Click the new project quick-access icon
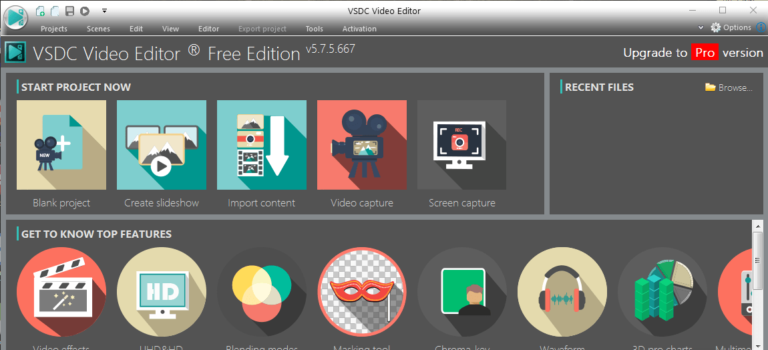This screenshot has width=768, height=350. (41, 10)
